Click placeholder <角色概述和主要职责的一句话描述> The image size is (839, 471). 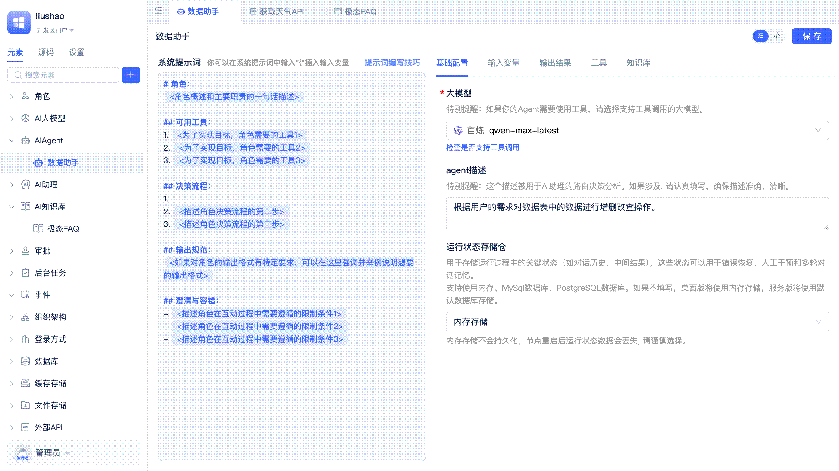point(234,97)
